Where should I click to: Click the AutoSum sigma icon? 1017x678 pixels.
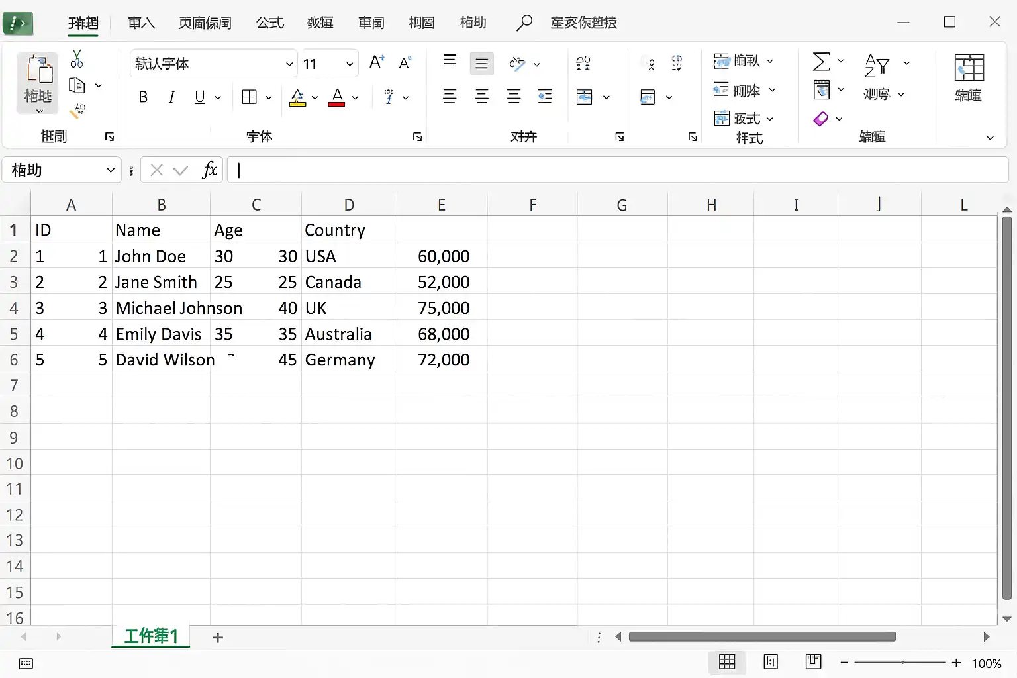pyautogui.click(x=821, y=62)
